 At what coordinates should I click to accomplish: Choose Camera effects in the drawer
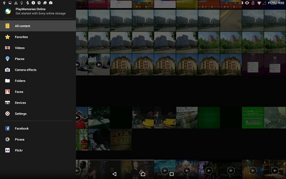click(38, 70)
